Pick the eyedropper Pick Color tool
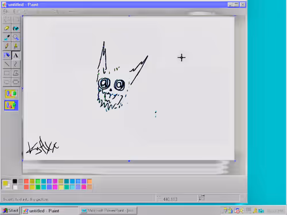Screen dimensions: 287x215 coord(7,37)
